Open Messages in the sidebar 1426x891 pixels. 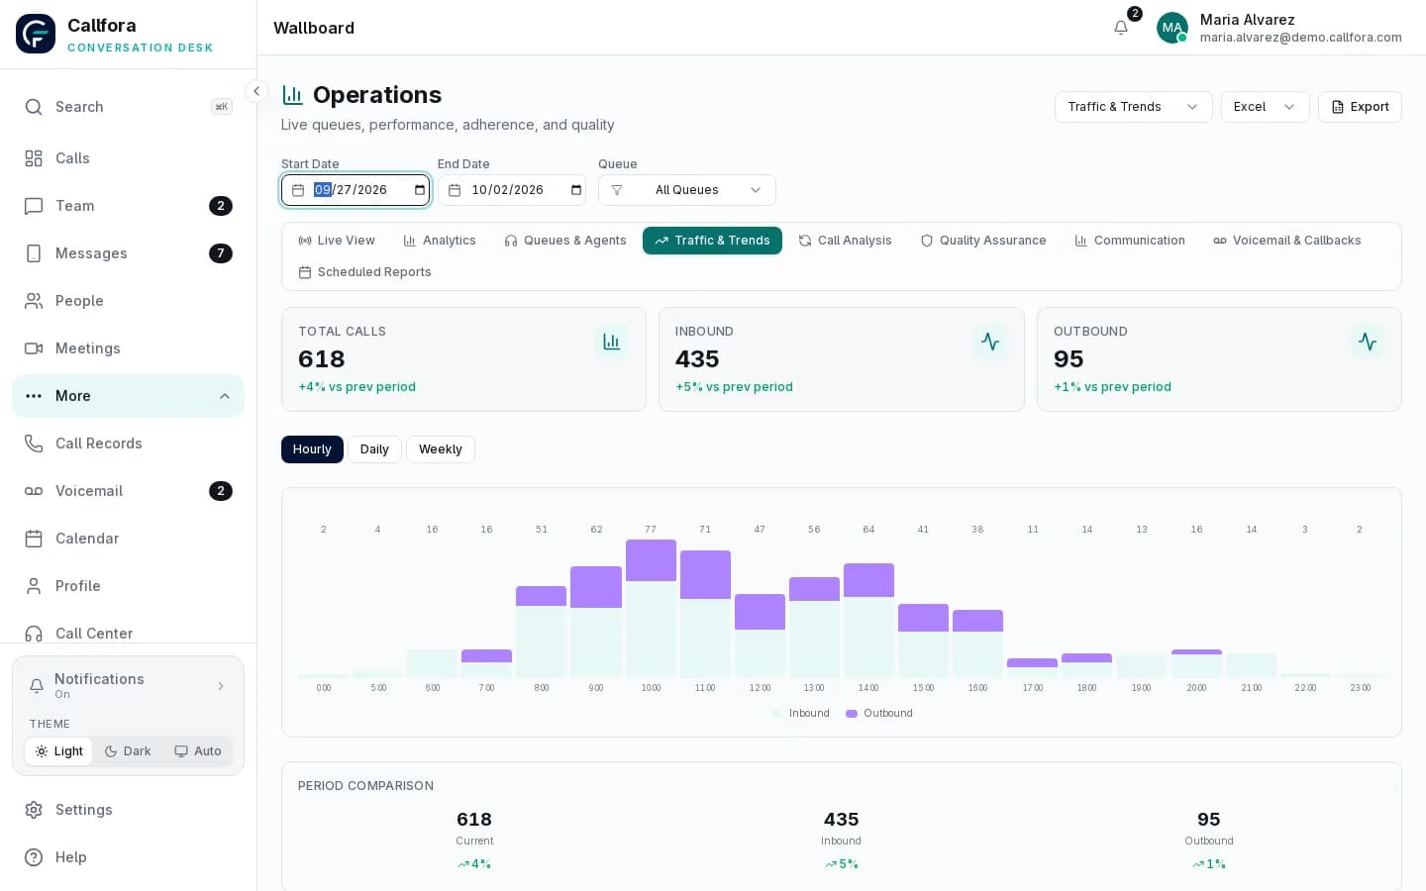coord(128,253)
